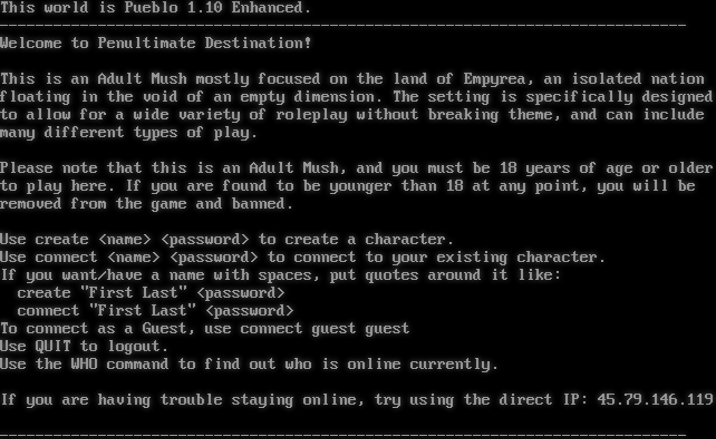716x439 pixels.
Task: Click the 'many different types of play' line
Action: tap(129, 133)
